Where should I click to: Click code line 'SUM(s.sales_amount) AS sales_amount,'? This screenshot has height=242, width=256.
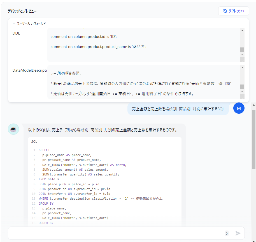[x=75, y=170]
